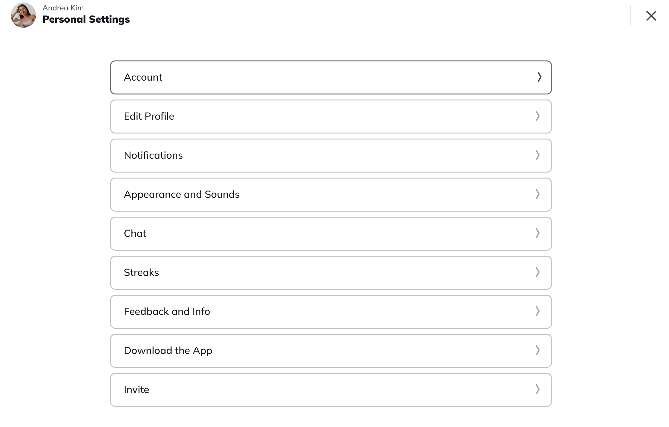Screen dimensions: 669x427
Task: Open the Streaks settings label
Action: point(141,273)
